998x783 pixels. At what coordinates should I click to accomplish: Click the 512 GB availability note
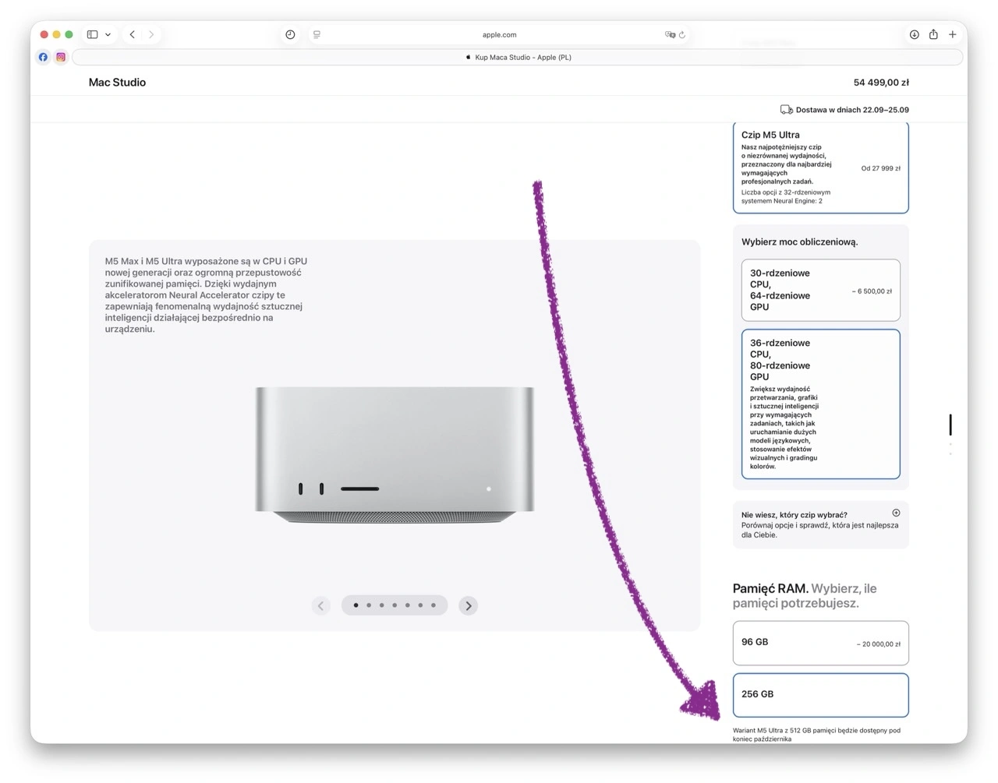pos(816,735)
